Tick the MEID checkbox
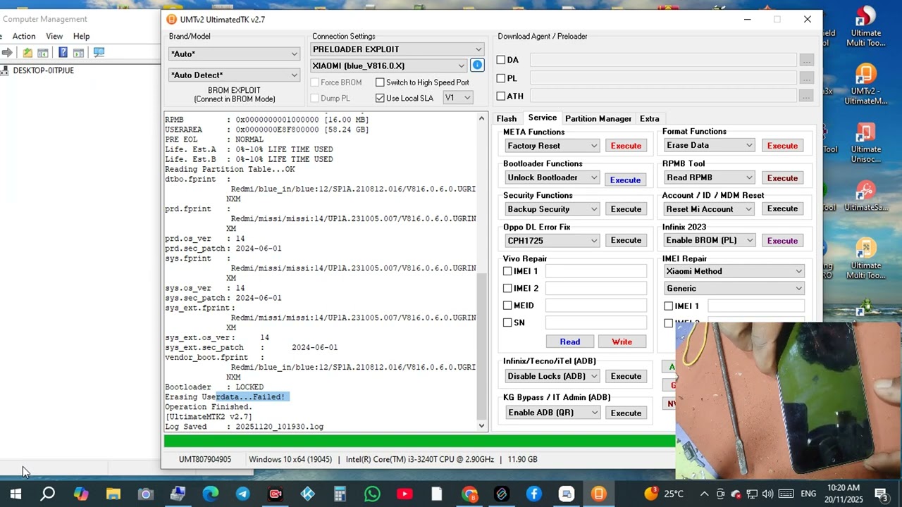Viewport: 902px width, 507px height. [x=507, y=305]
